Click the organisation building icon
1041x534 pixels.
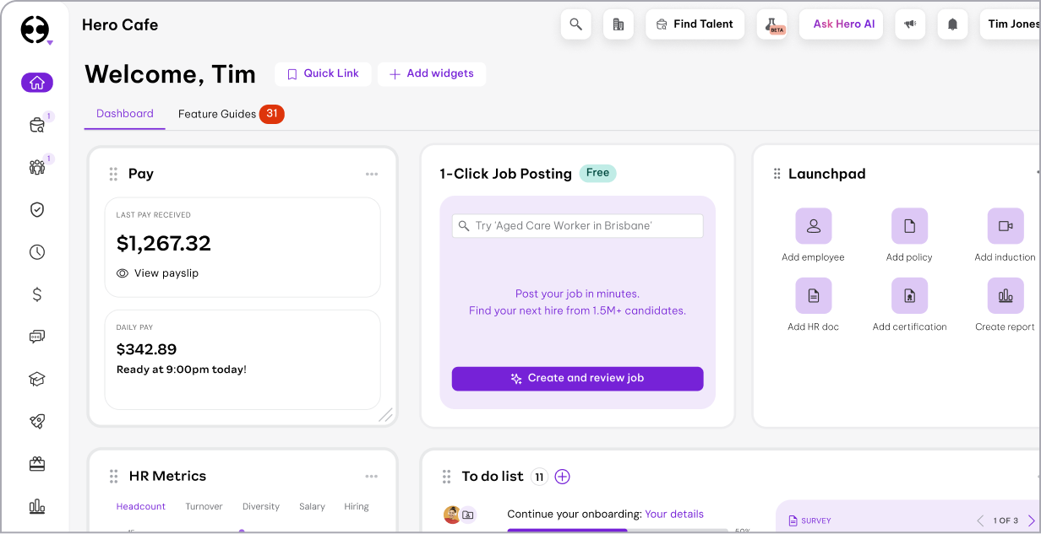[x=618, y=24]
